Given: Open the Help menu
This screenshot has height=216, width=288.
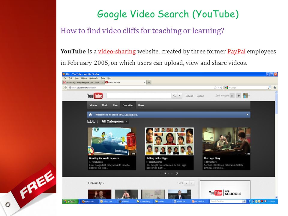Looking at the screenshot, I should coord(109,78).
